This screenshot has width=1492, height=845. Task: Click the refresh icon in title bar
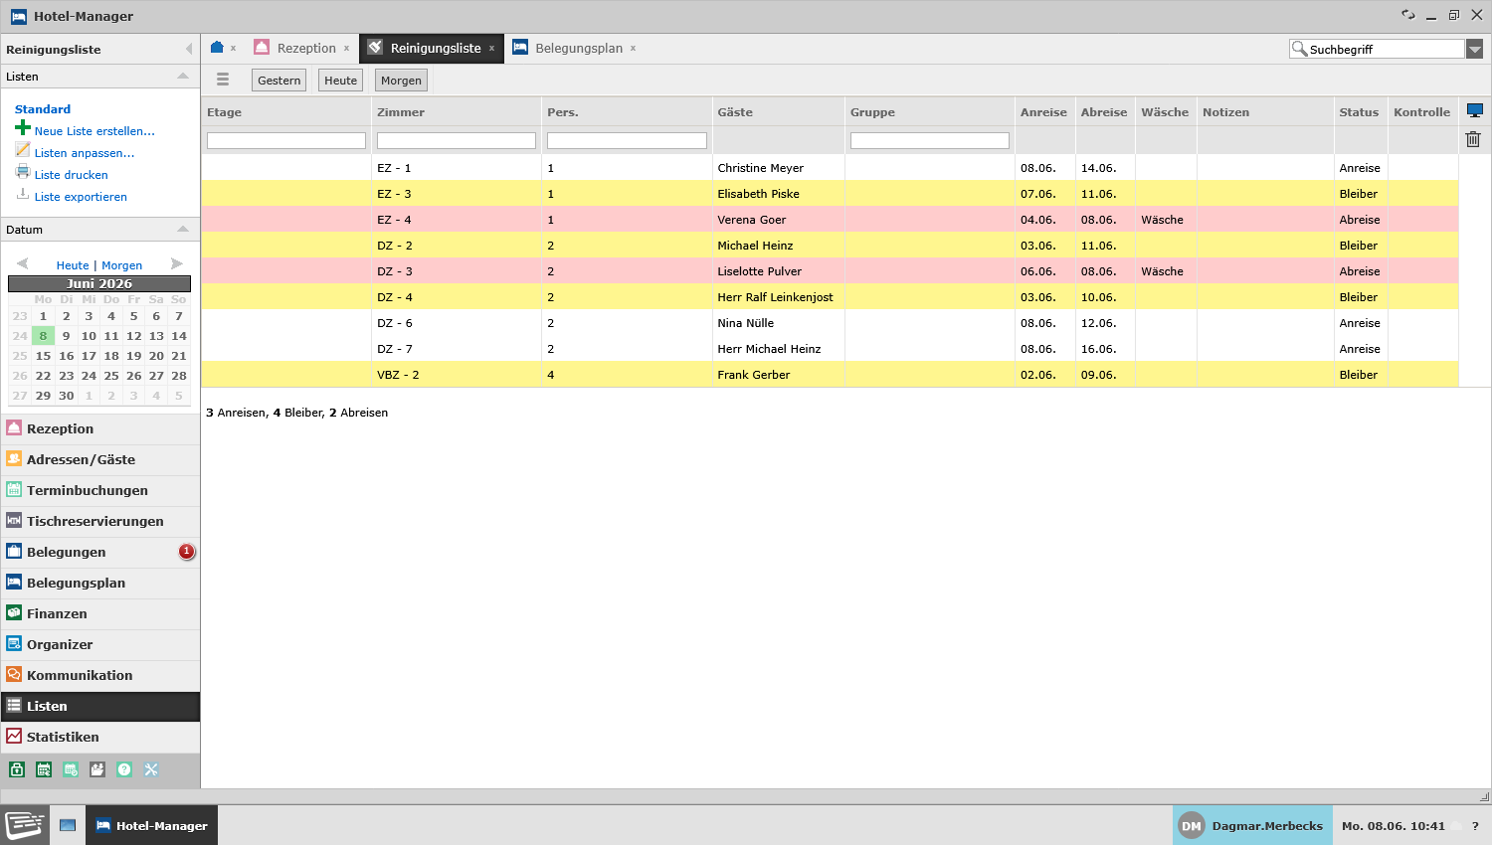point(1407,15)
